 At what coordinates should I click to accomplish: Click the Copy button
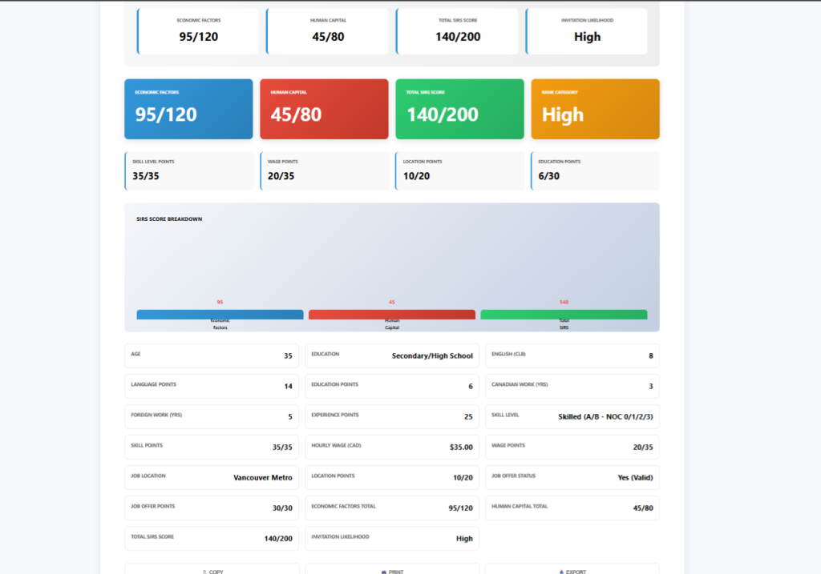[212, 568]
